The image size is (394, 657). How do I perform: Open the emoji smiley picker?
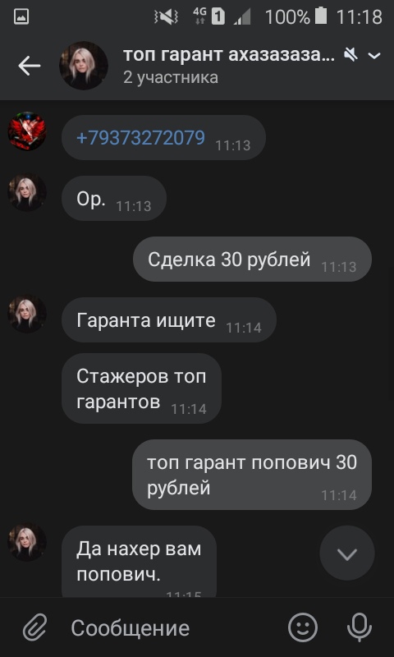(303, 627)
